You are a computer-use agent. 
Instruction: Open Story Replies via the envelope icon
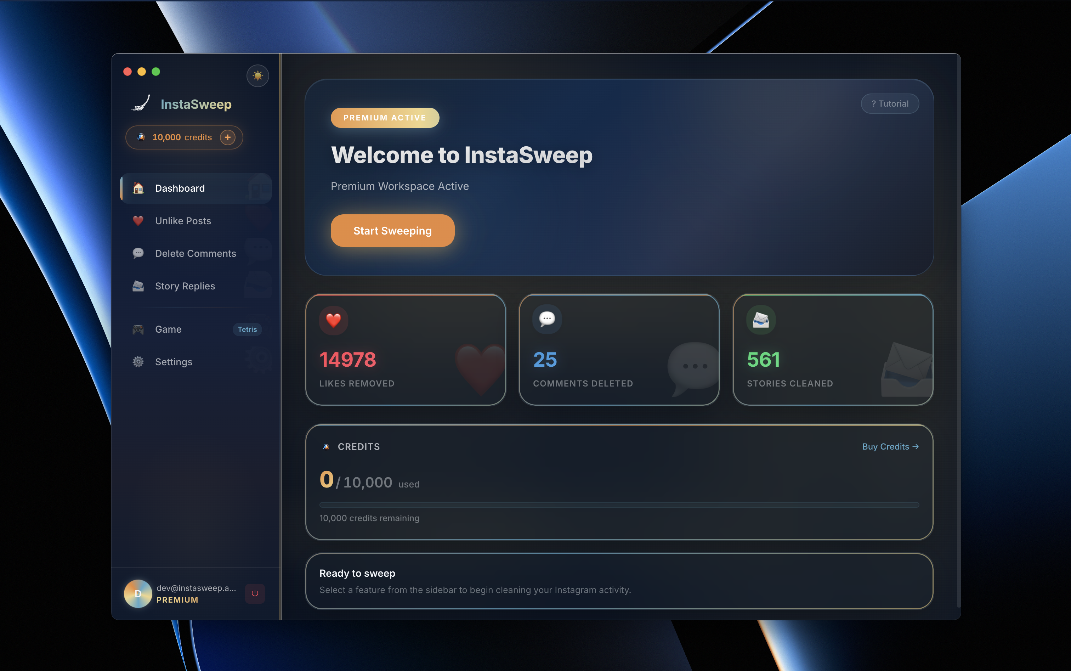(x=138, y=286)
